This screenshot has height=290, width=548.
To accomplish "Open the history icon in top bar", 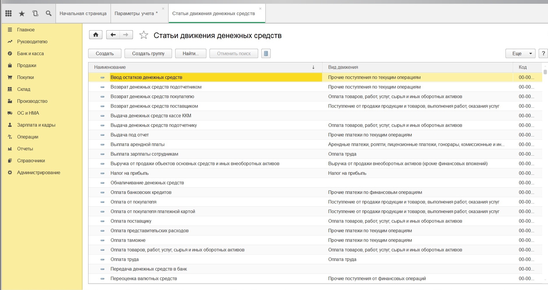I will tap(35, 13).
